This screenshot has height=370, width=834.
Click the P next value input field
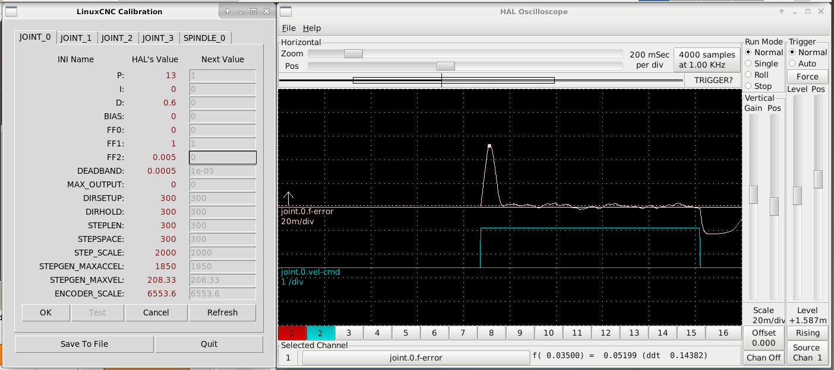223,75
